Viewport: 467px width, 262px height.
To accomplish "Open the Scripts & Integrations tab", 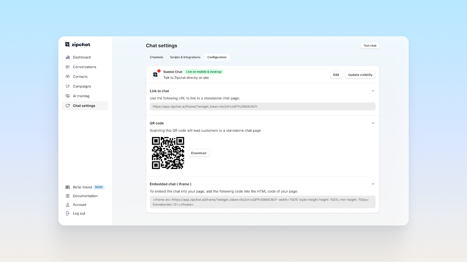I will (185, 57).
